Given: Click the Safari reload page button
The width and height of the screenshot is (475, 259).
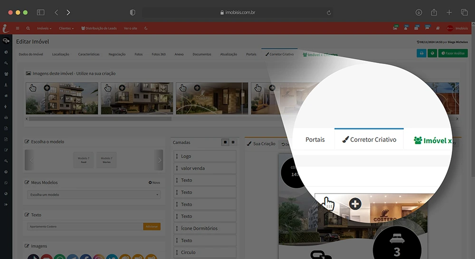Looking at the screenshot, I should pyautogui.click(x=329, y=12).
